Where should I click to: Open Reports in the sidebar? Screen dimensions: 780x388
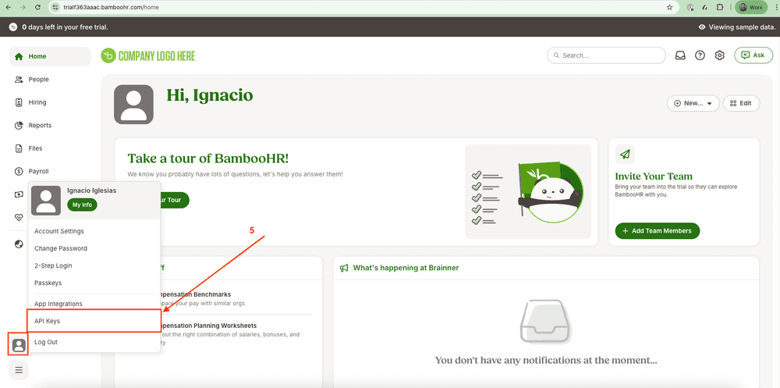(39, 126)
